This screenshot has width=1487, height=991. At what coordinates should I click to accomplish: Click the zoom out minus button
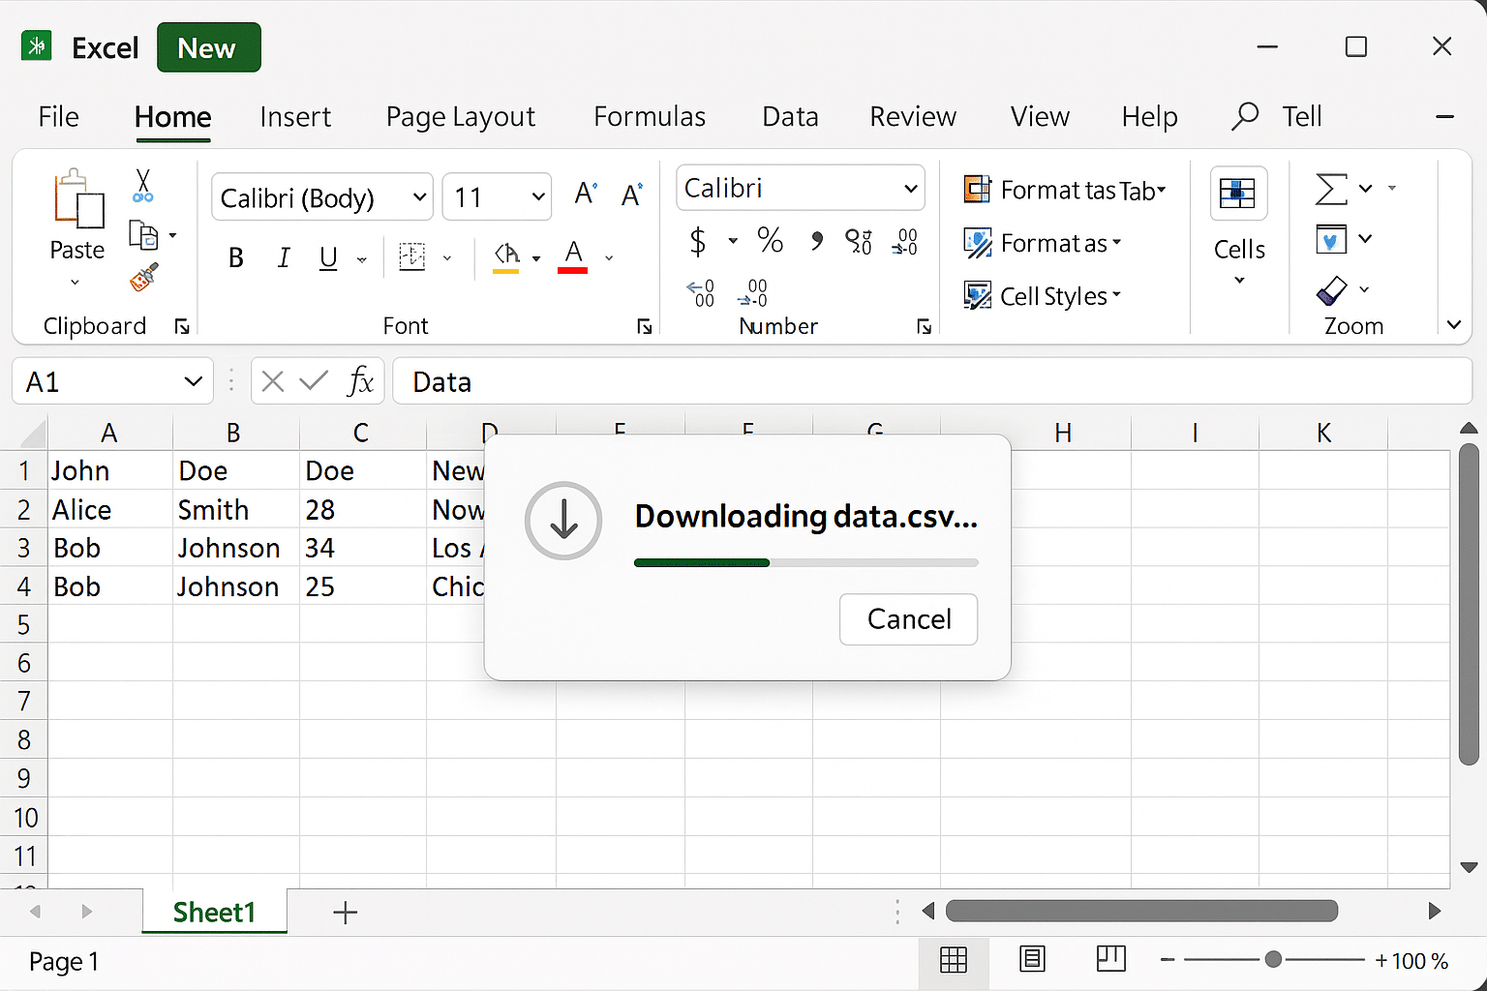pyautogui.click(x=1168, y=960)
